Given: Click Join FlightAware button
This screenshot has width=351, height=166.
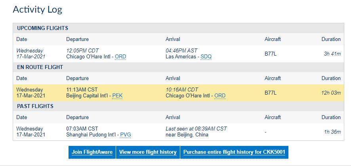Looking at the screenshot, I should coord(92,152).
